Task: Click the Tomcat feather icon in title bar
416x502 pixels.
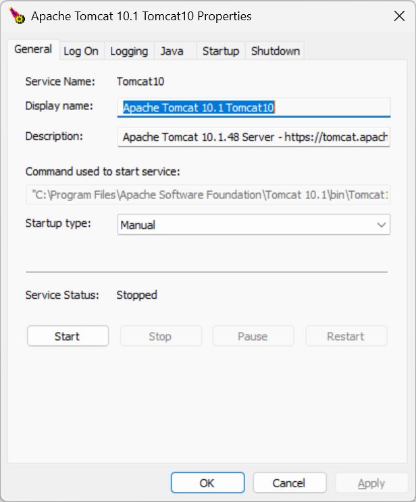Action: pyautogui.click(x=18, y=16)
